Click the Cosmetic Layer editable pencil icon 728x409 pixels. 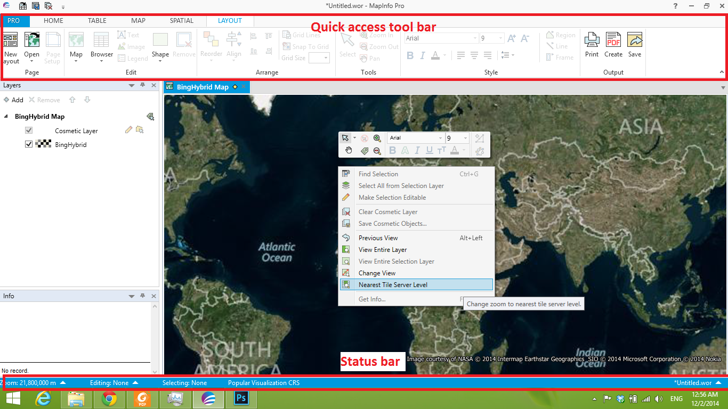(128, 129)
